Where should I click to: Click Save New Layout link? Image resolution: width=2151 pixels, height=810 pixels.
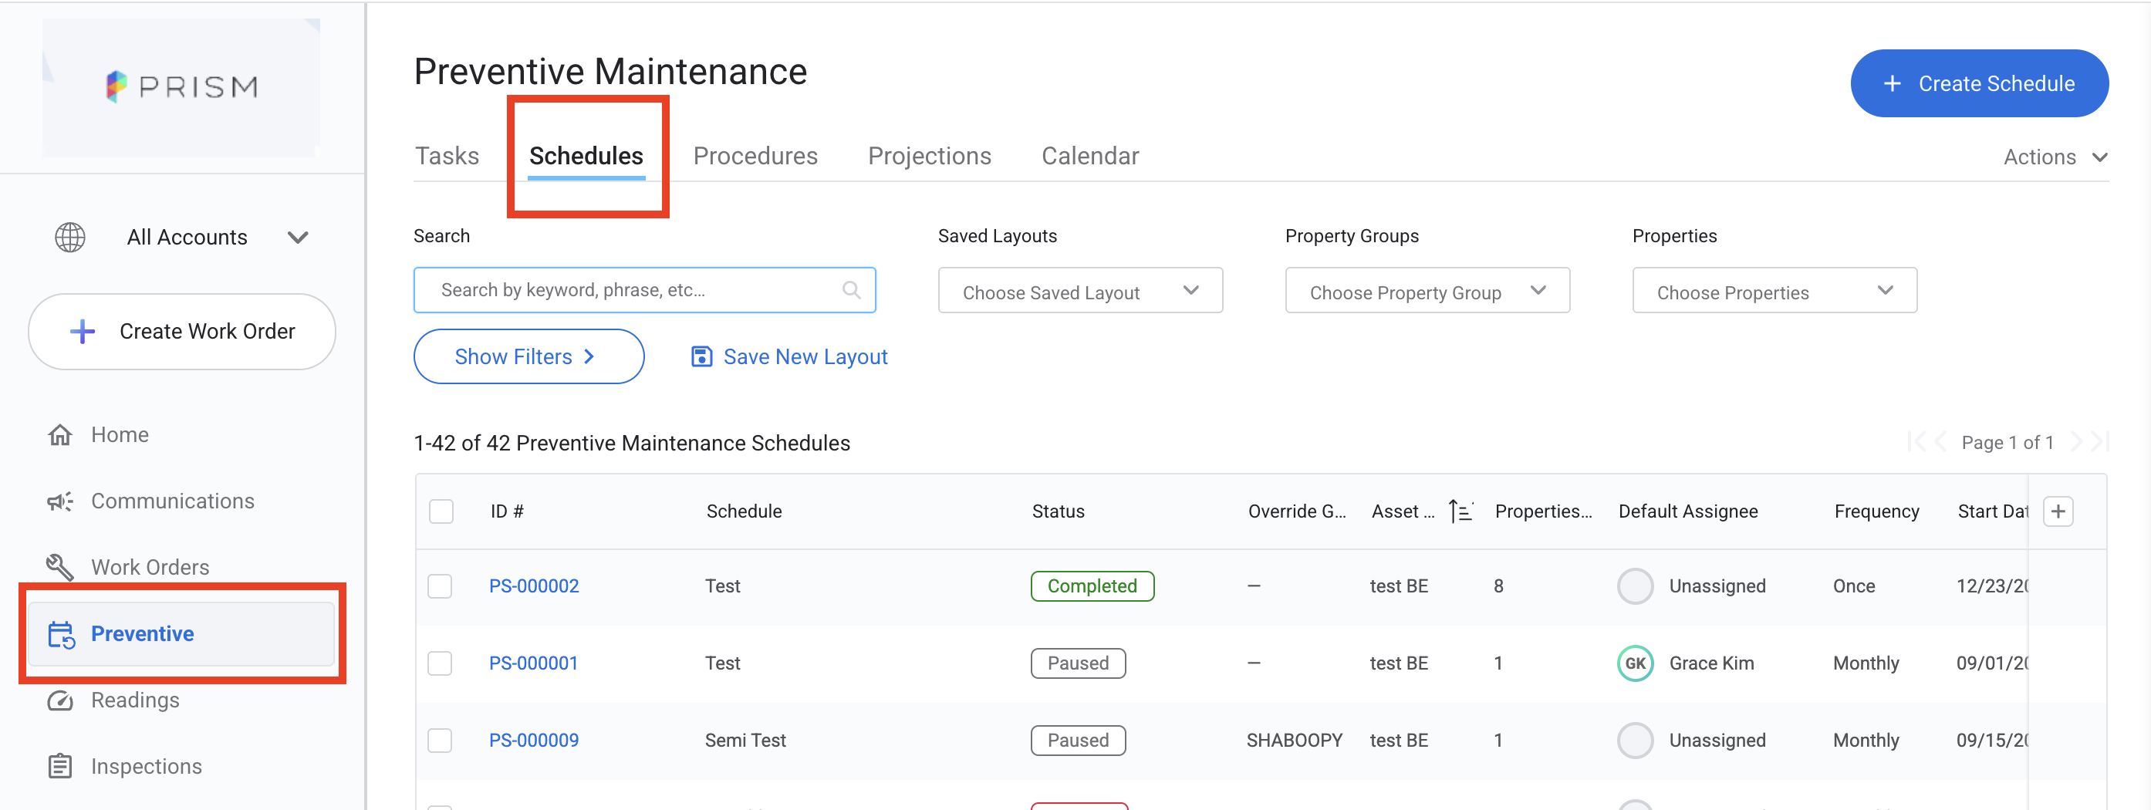(x=789, y=356)
